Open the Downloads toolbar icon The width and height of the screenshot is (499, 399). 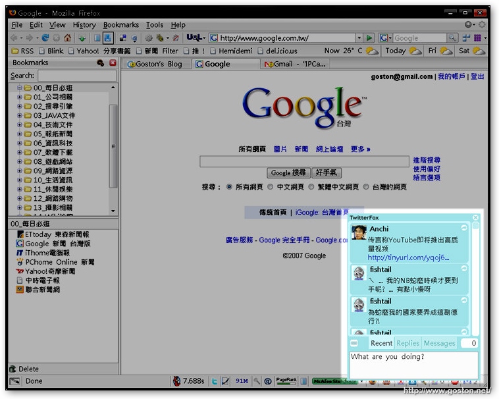(x=82, y=38)
